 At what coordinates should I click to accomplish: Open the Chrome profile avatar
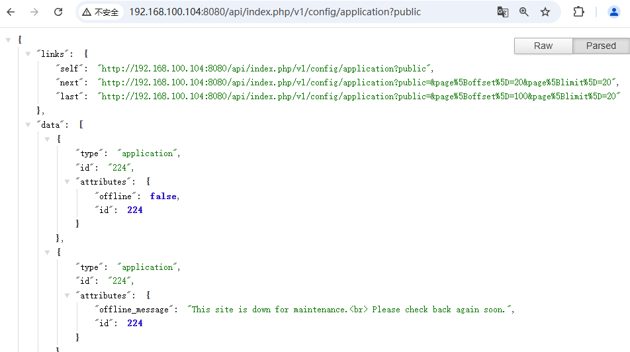pyautogui.click(x=614, y=12)
